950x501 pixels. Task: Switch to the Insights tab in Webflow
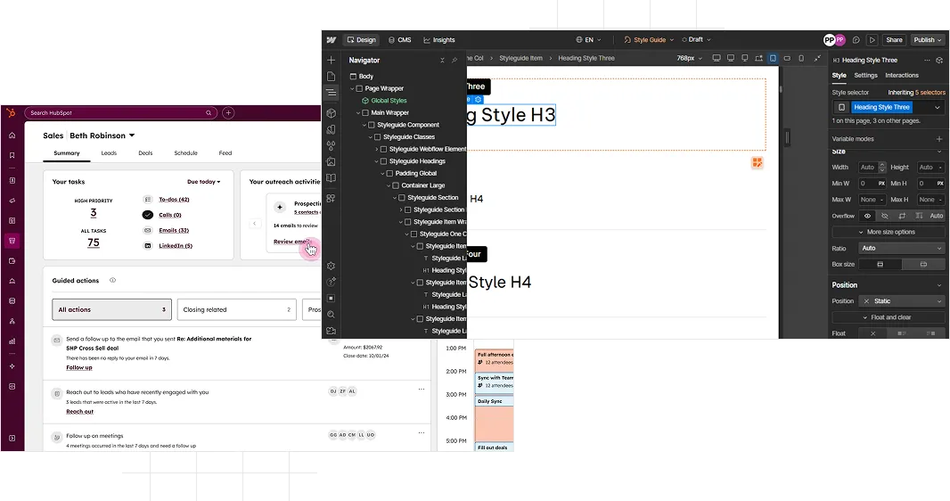tap(439, 40)
